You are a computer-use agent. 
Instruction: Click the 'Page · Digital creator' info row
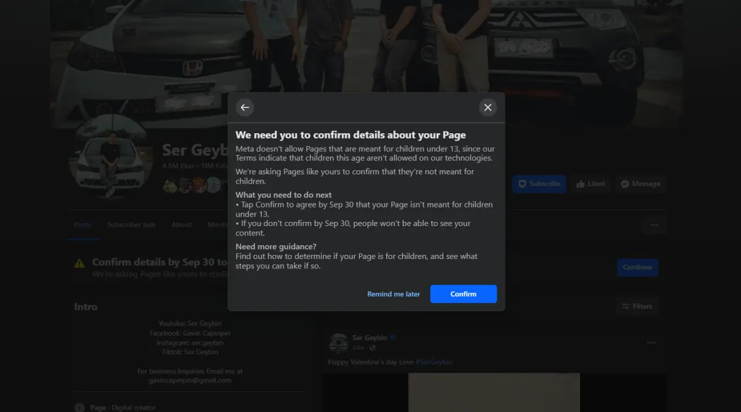click(115, 407)
